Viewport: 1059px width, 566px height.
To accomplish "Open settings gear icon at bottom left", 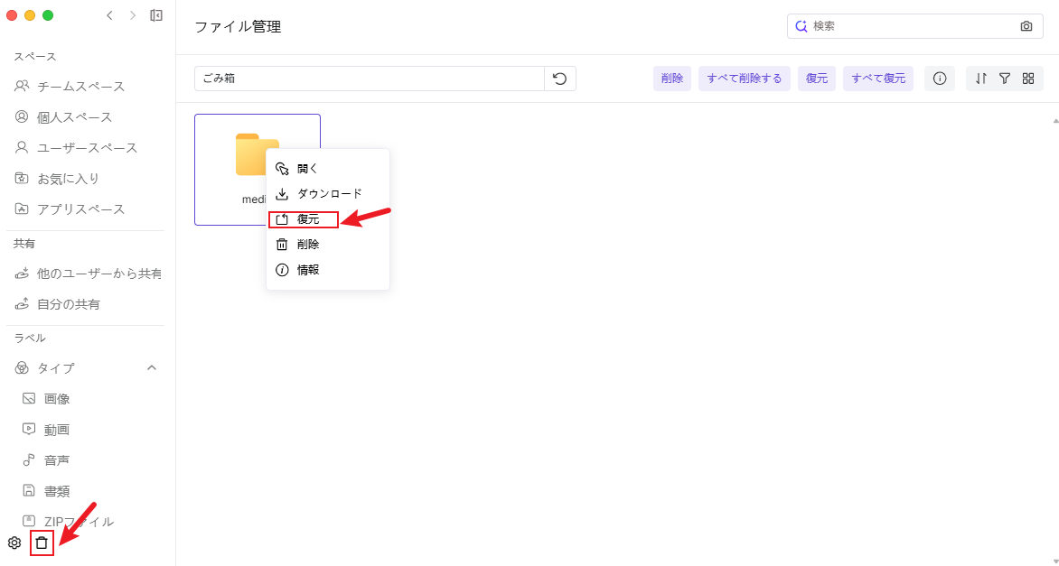I will [14, 543].
